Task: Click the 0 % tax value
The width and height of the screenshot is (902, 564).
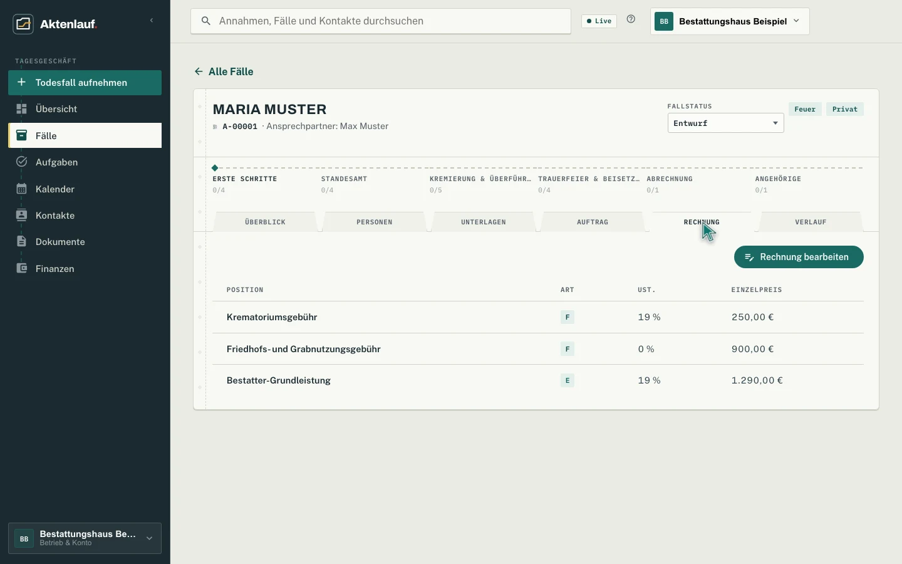Action: (646, 349)
